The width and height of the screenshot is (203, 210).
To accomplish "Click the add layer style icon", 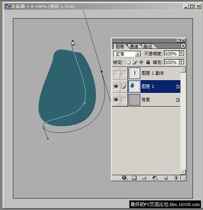I will tap(125, 178).
